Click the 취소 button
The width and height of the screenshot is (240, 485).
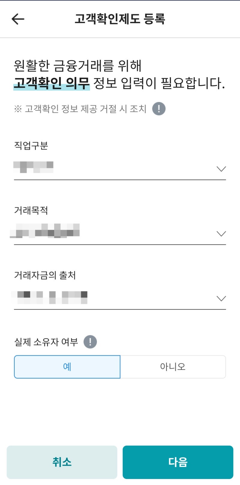[62, 462]
